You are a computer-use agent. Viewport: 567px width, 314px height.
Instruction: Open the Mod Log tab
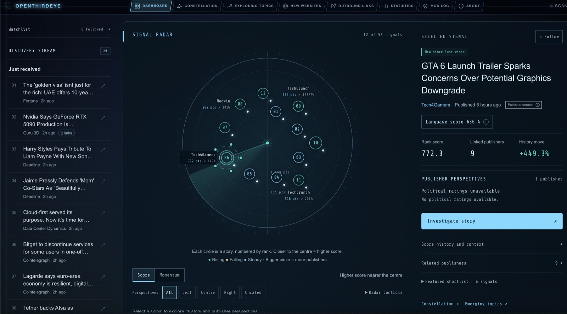[x=436, y=6]
